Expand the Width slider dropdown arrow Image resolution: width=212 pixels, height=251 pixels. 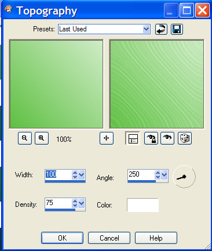coord(82,175)
